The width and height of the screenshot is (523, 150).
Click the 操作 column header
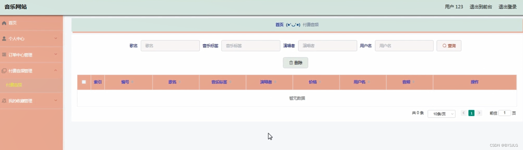tap(474, 82)
